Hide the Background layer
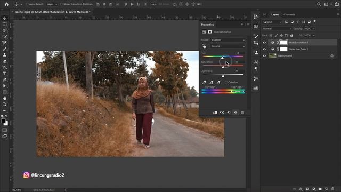Viewport: 341px width, 192px height. point(264,55)
